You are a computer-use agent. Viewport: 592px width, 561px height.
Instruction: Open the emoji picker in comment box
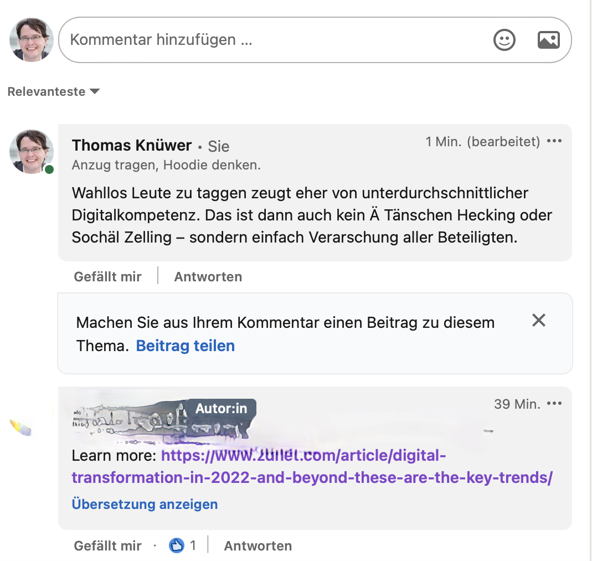pos(504,40)
